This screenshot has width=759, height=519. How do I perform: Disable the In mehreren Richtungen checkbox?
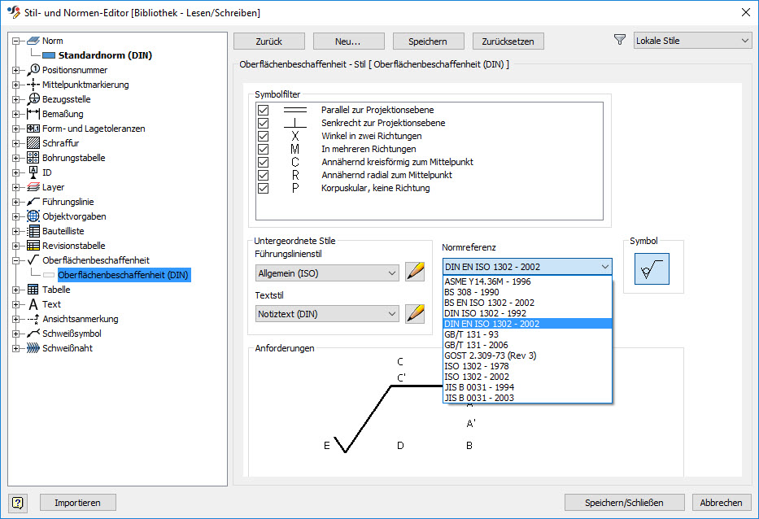[262, 149]
